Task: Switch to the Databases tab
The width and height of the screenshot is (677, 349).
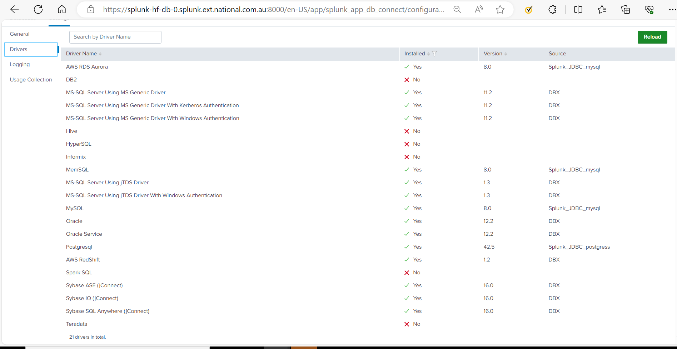Action: coord(23,19)
